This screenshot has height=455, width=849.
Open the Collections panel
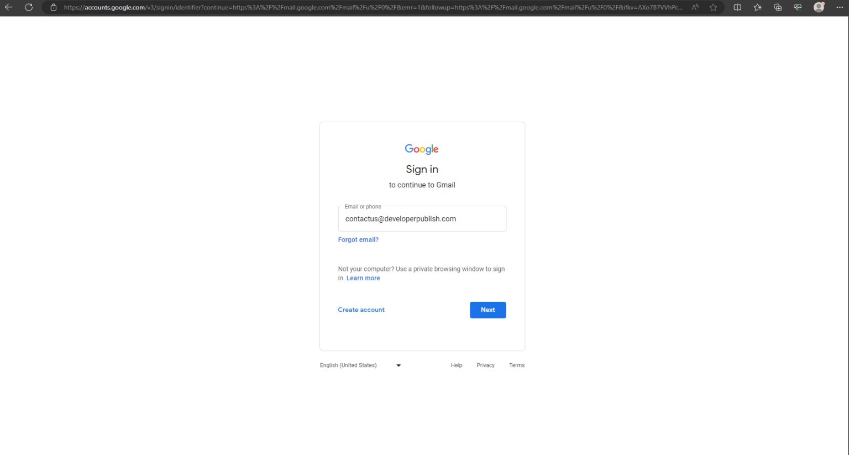(777, 7)
